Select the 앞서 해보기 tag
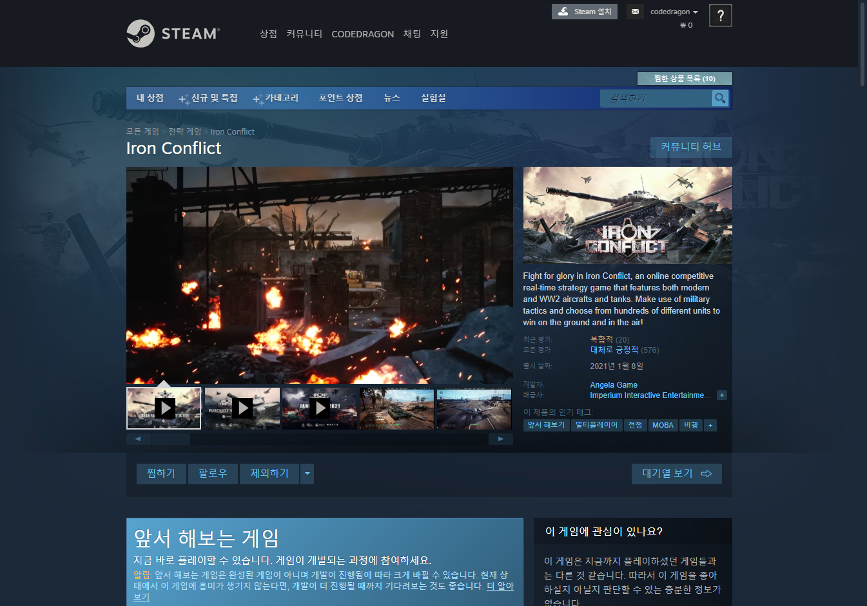The width and height of the screenshot is (867, 606). (x=546, y=425)
